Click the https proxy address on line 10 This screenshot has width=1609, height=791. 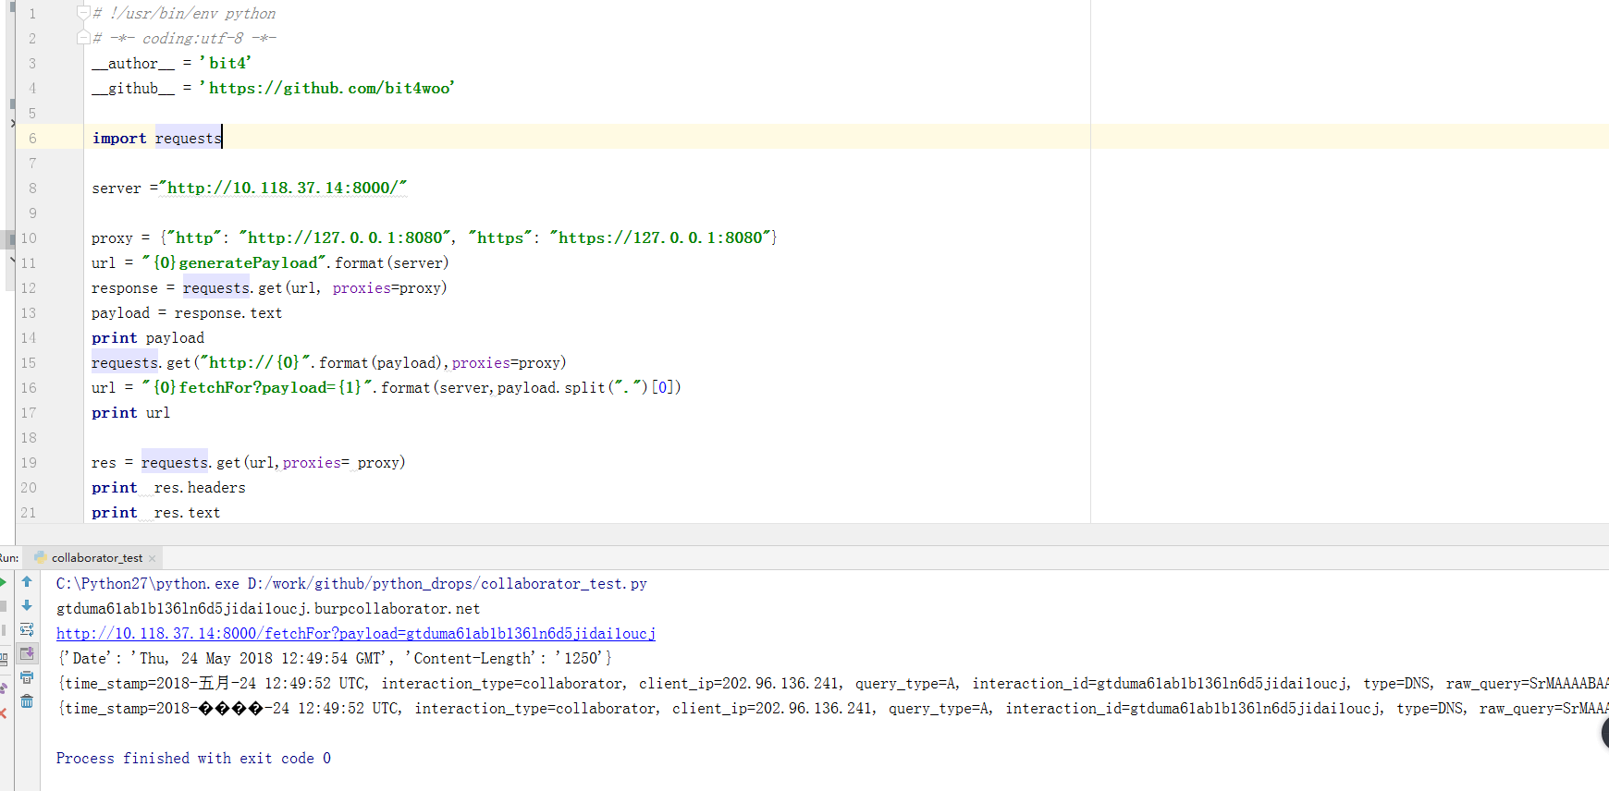click(660, 238)
